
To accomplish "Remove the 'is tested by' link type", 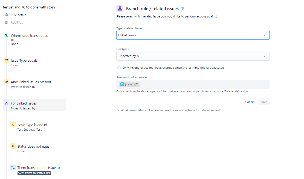I will pyautogui.click(x=138, y=56).
